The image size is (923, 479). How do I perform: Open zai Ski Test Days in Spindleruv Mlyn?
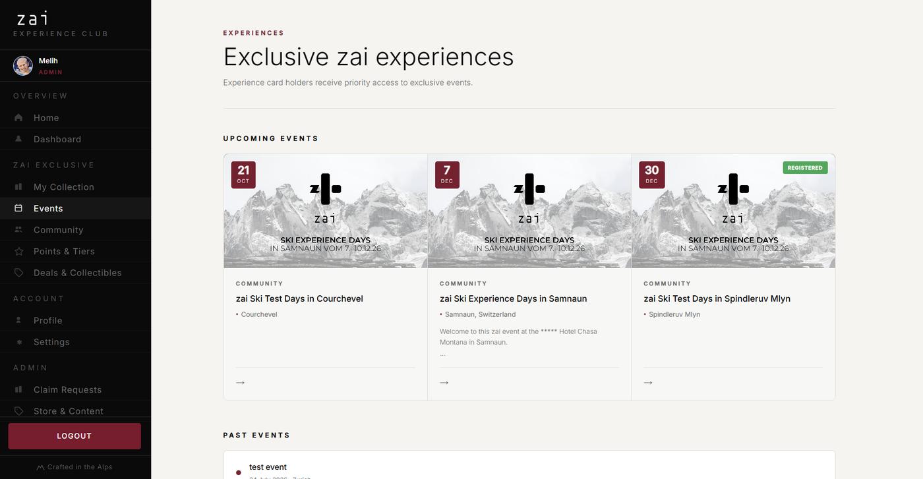tap(717, 298)
